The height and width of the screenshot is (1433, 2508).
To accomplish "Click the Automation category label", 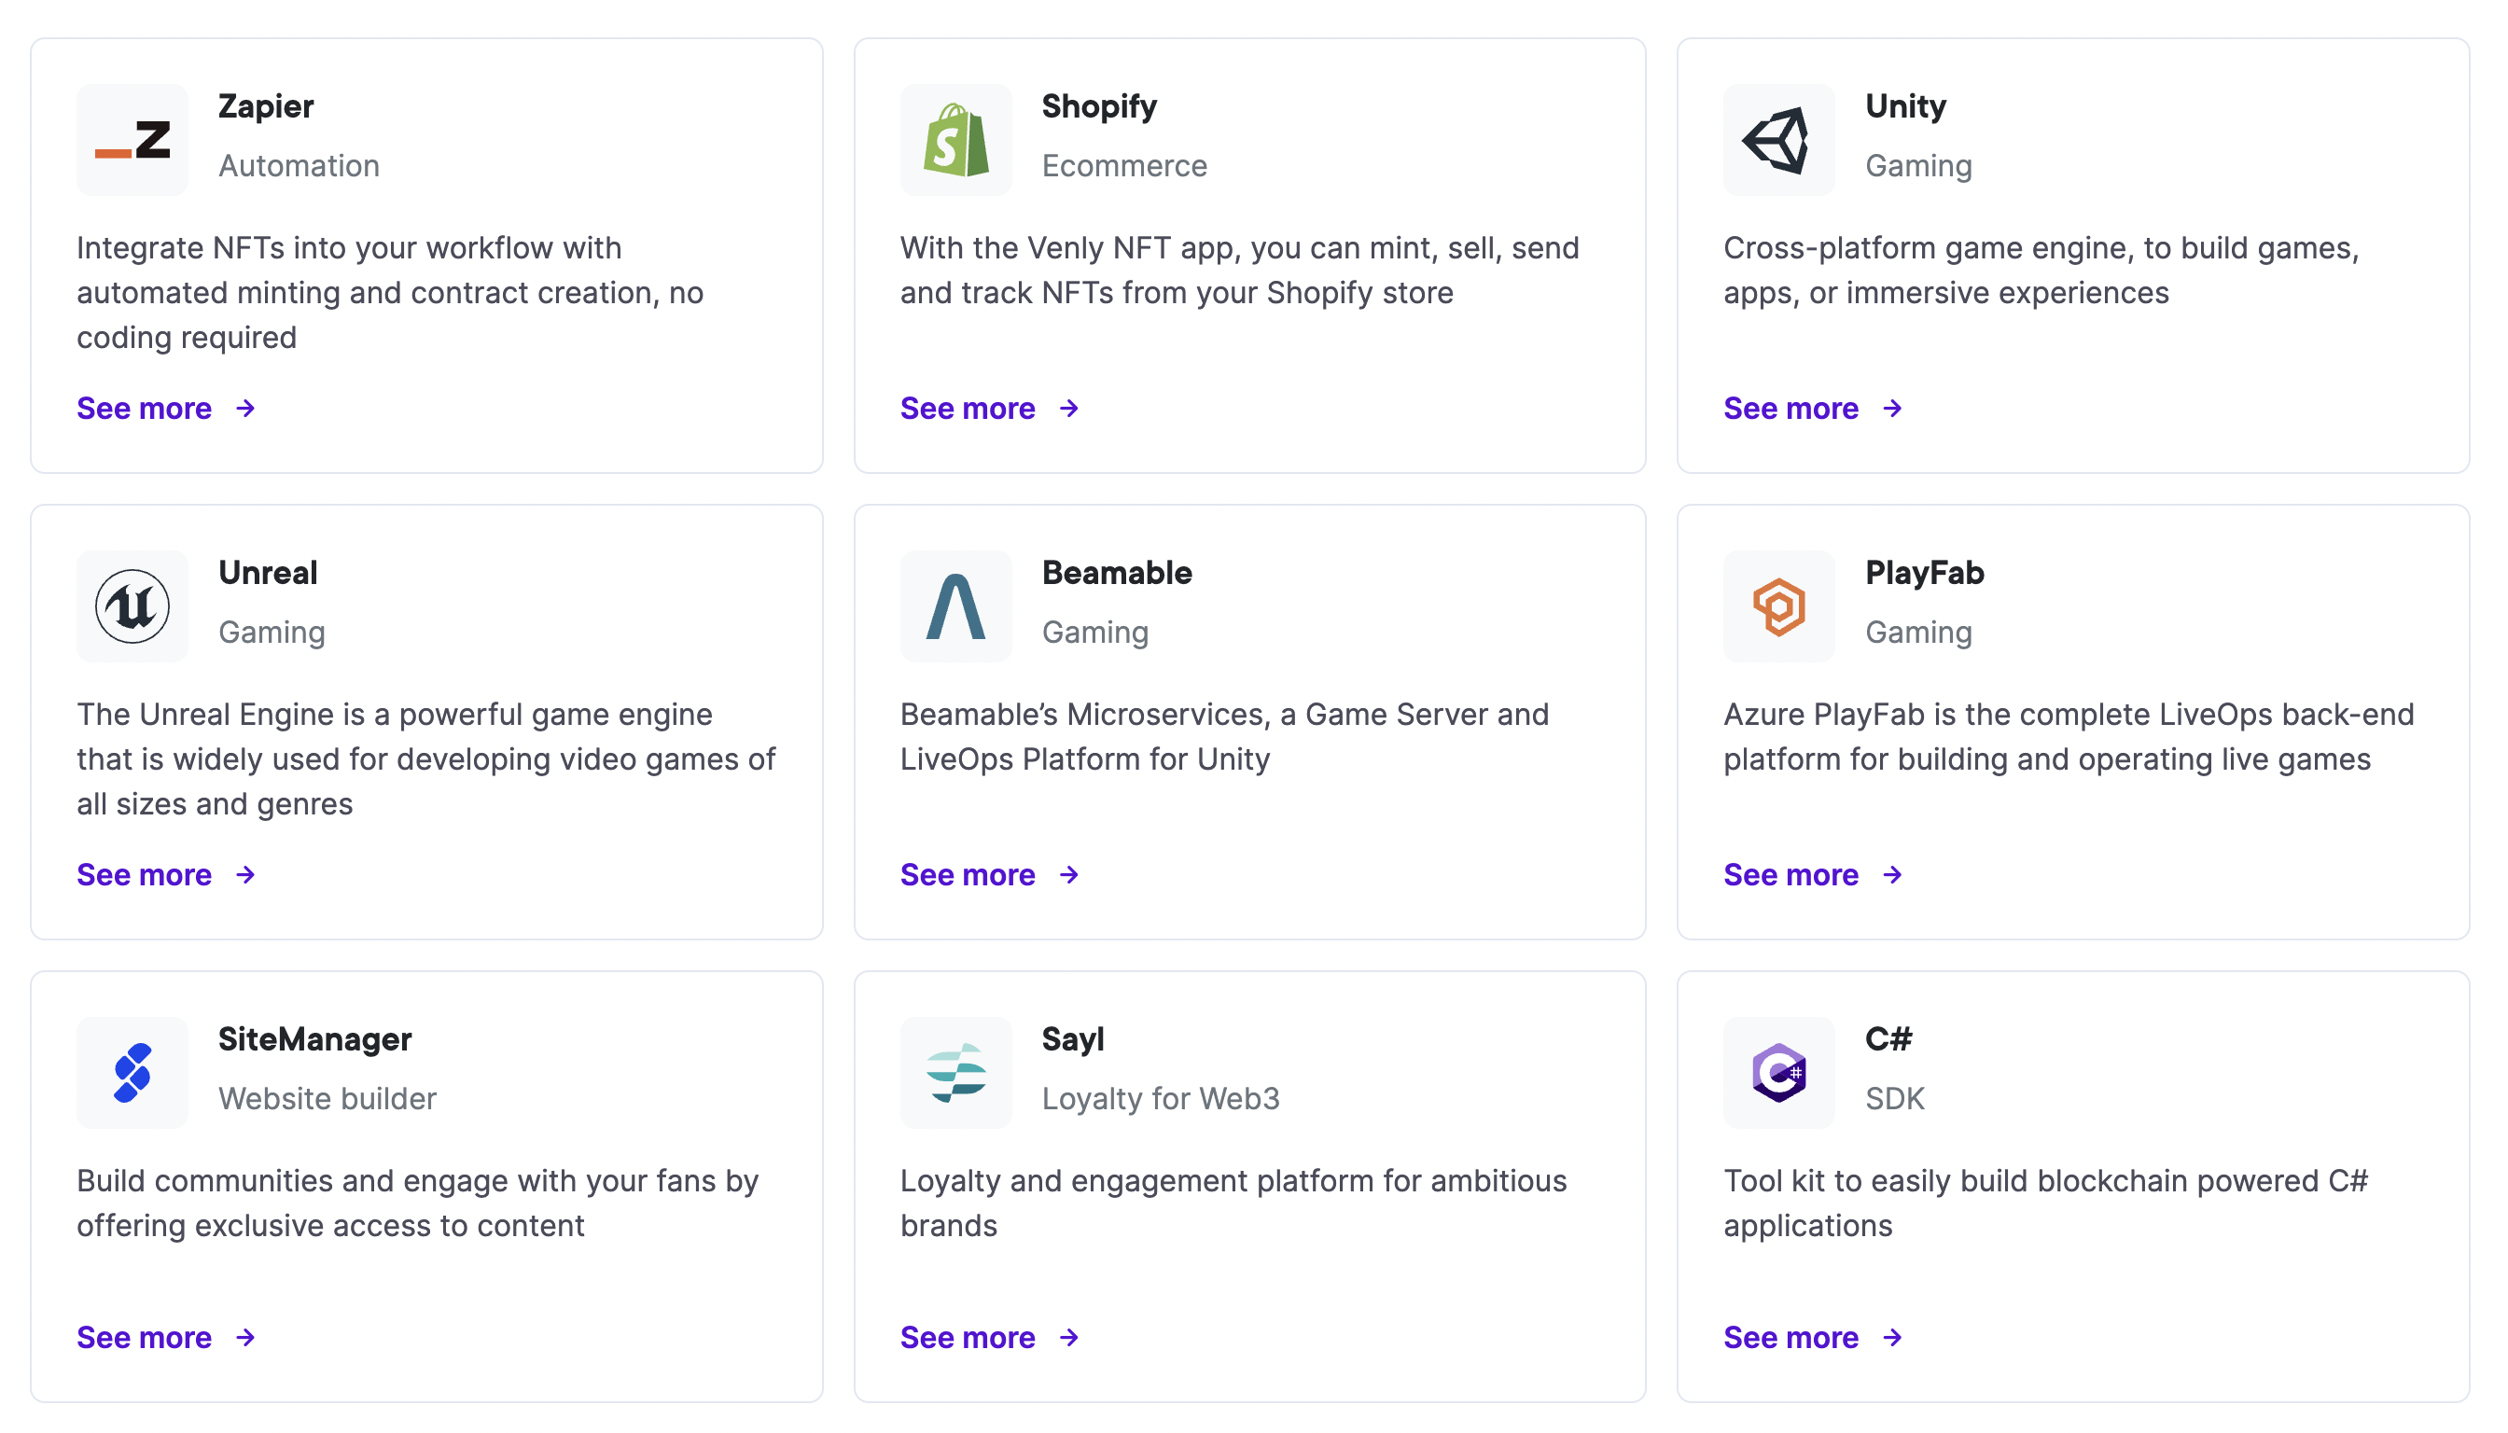I will (300, 165).
